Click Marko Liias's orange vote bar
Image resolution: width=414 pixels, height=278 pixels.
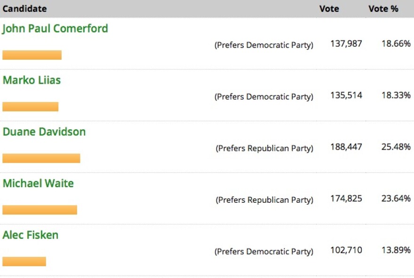[31, 107]
